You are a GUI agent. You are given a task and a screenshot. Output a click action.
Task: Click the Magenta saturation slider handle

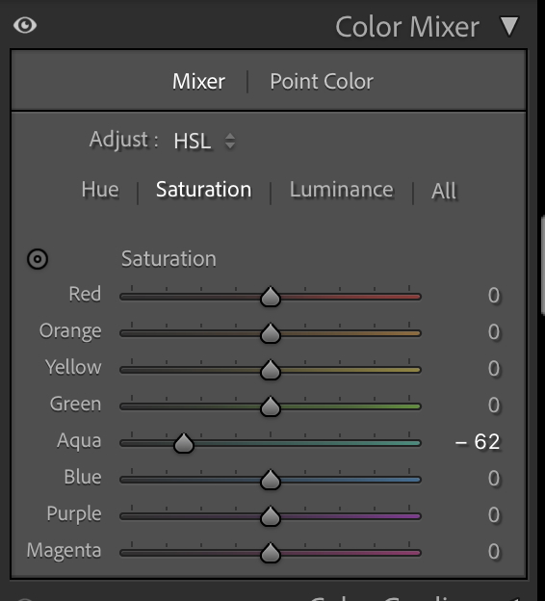(x=271, y=553)
